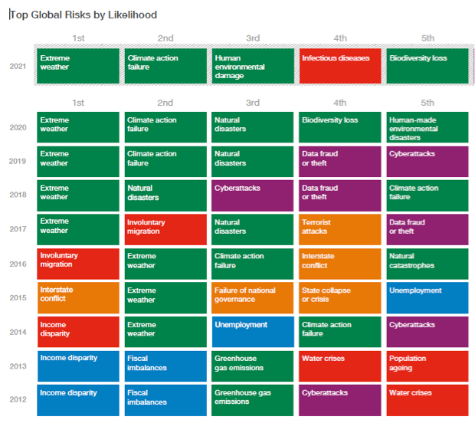
Task: Select the Interstate conflict cell in the 2016 row
Action: (339, 264)
